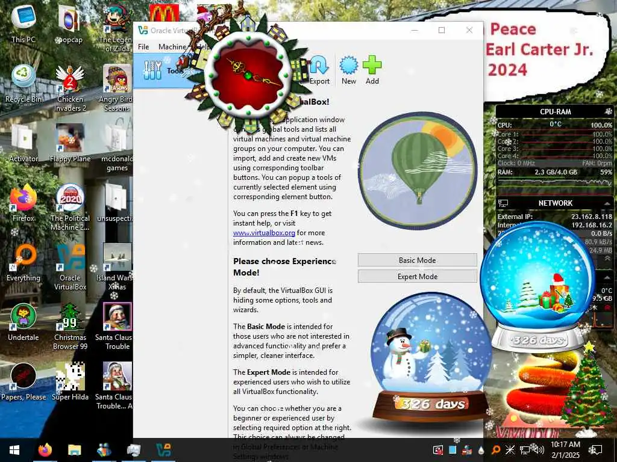Screen dimensions: 617x462
Task: Select Oracle VirtualBox desktop shortcut
Action: [x=70, y=266]
